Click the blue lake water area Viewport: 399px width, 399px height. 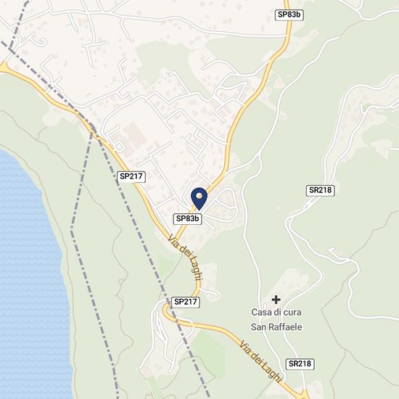coord(28,267)
